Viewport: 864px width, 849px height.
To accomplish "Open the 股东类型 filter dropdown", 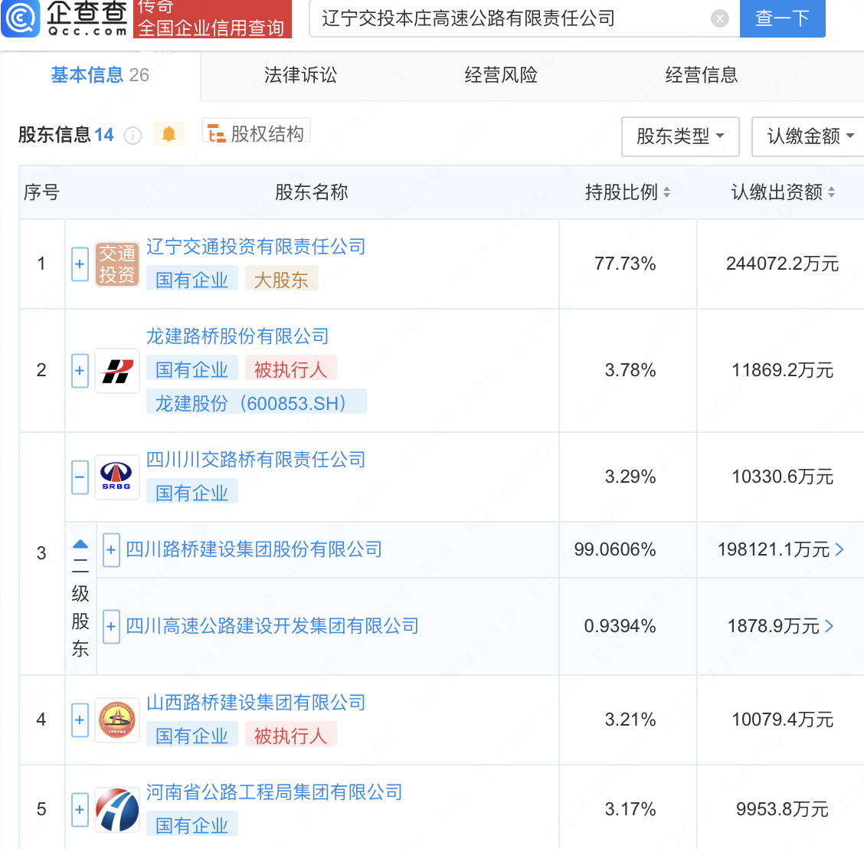I will coord(680,136).
